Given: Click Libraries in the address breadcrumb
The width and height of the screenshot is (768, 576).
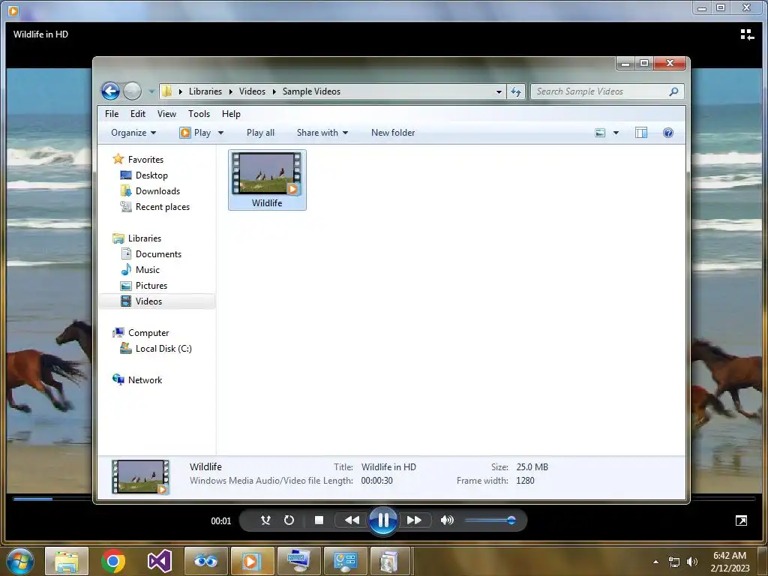Looking at the screenshot, I should [x=205, y=91].
